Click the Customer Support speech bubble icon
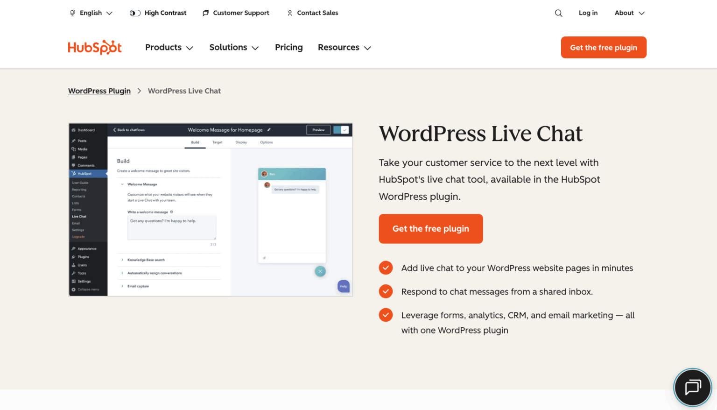Viewport: 717px width, 410px height. pos(205,13)
